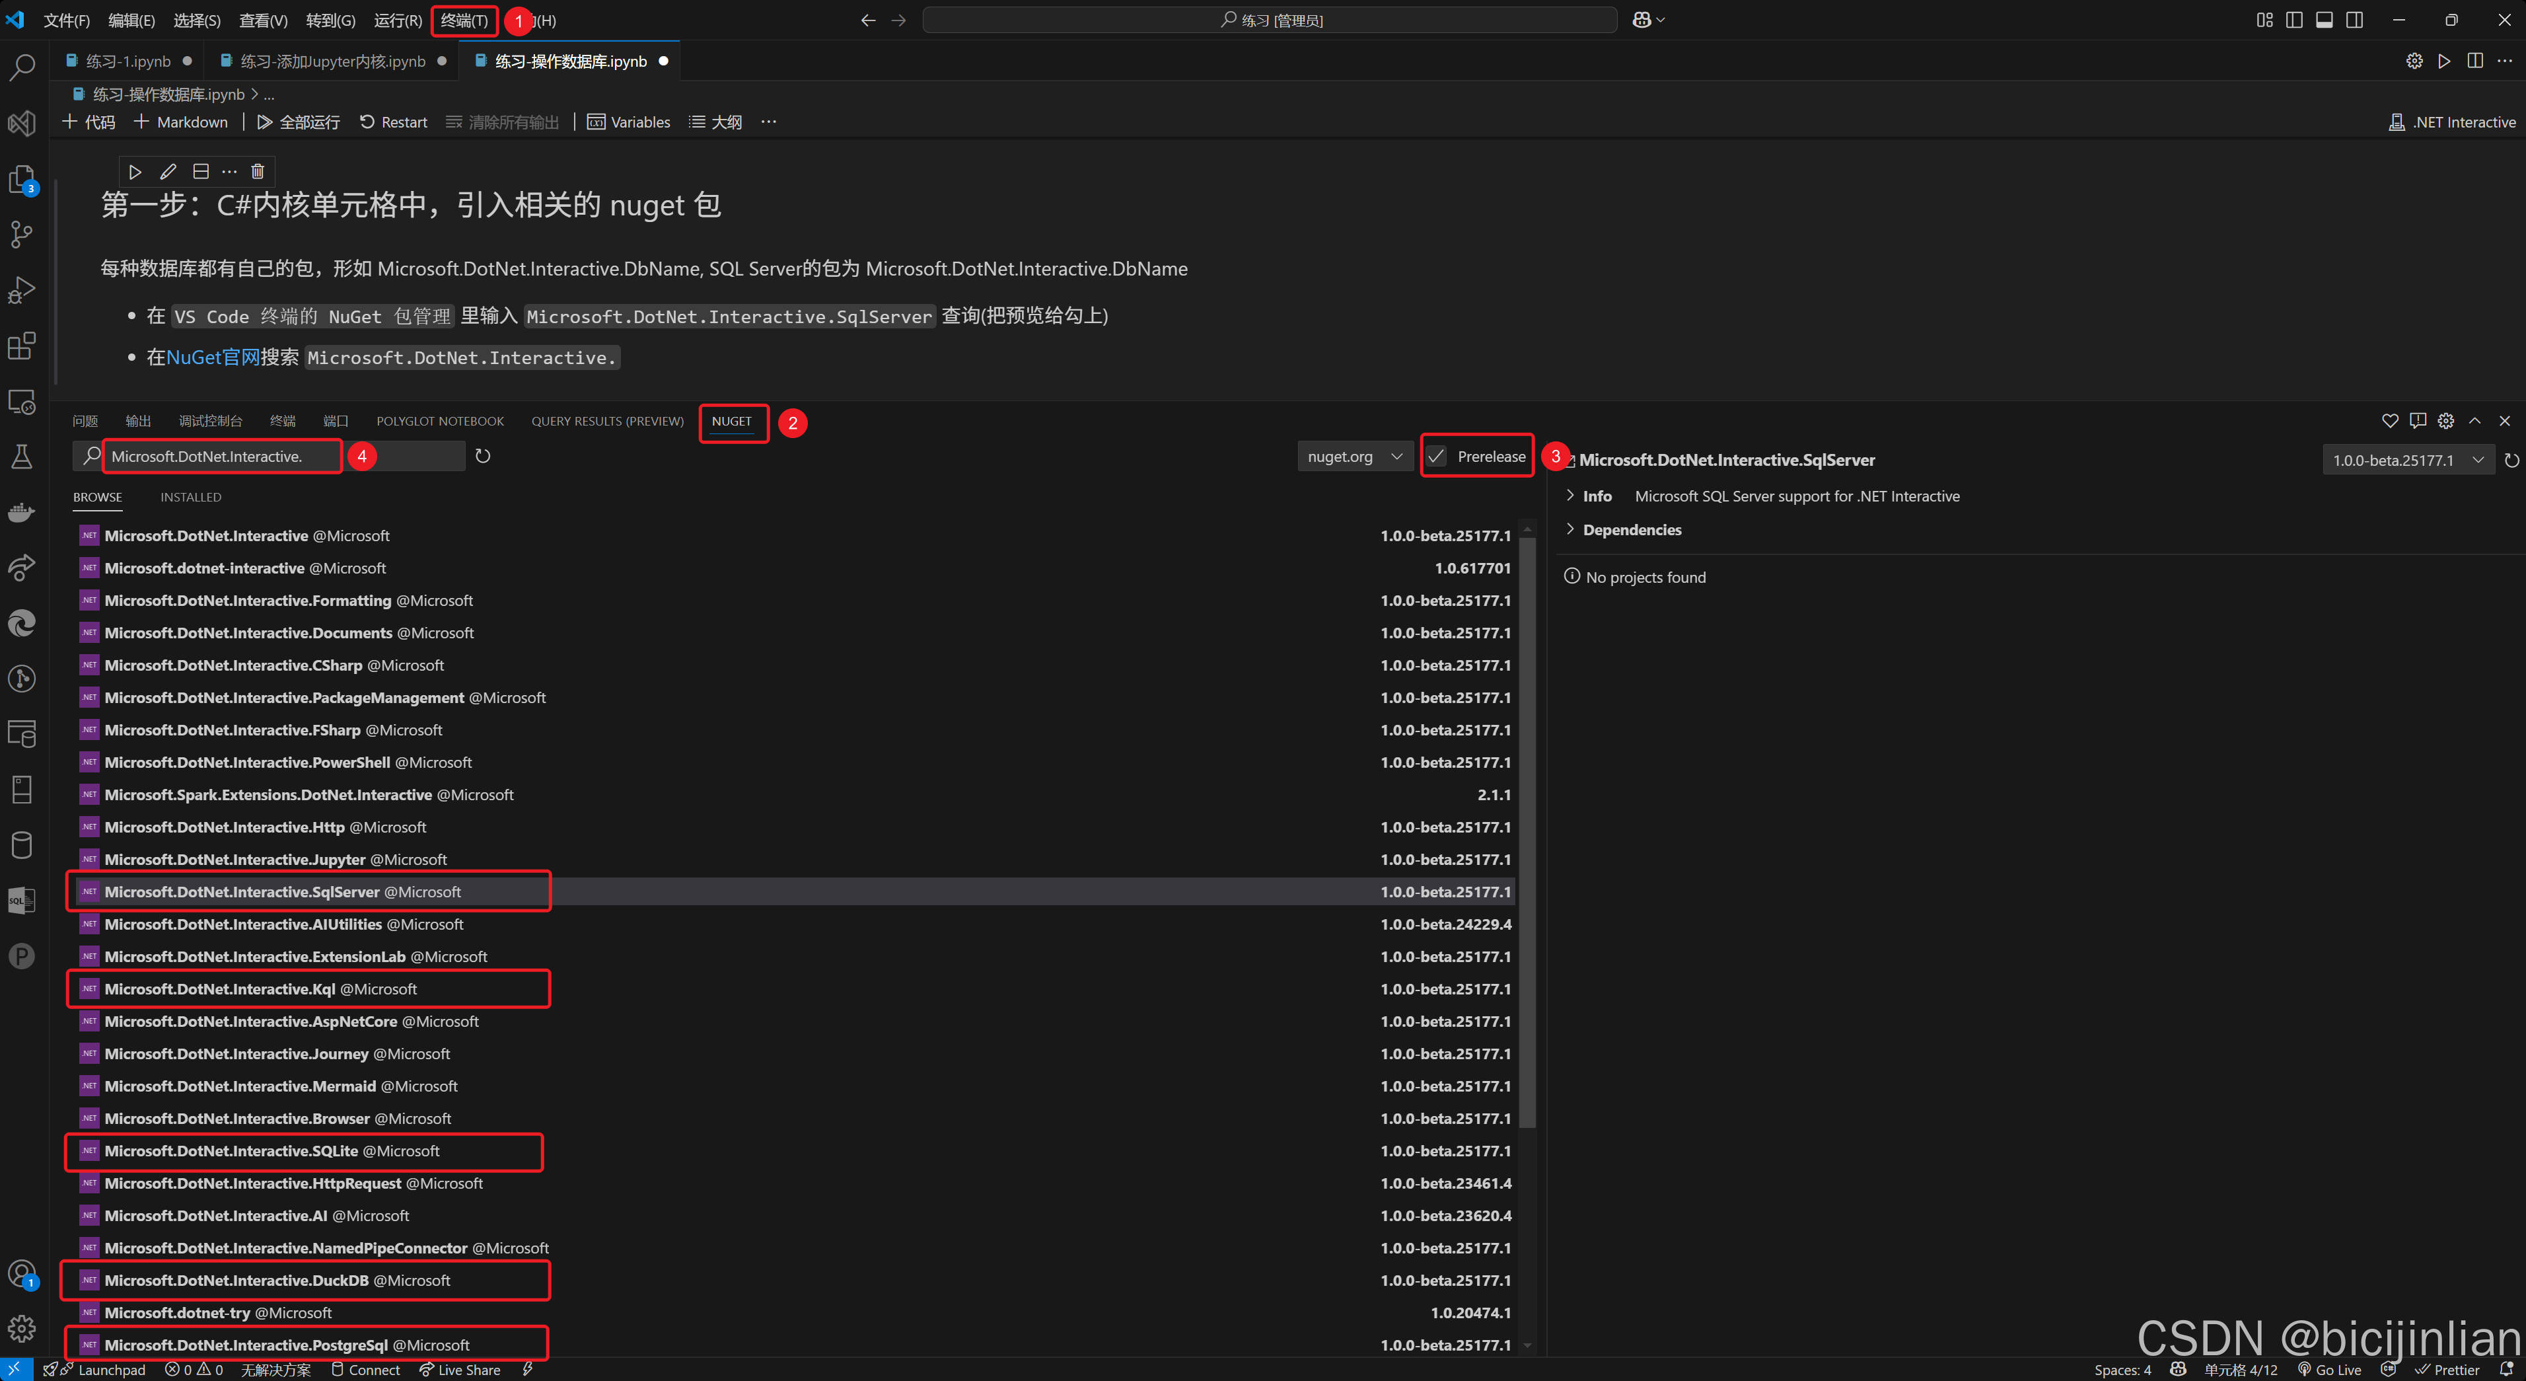Open Source Control in activity bar
The height and width of the screenshot is (1381, 2526).
(x=22, y=233)
